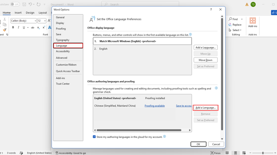Click Add a Language for authoring languages

tap(205, 107)
